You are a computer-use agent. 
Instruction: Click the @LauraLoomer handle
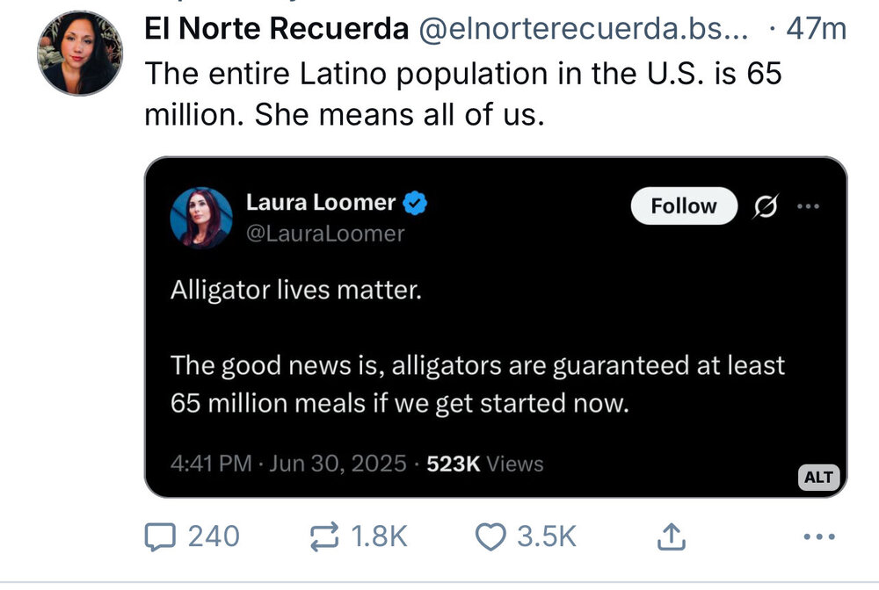(x=325, y=234)
